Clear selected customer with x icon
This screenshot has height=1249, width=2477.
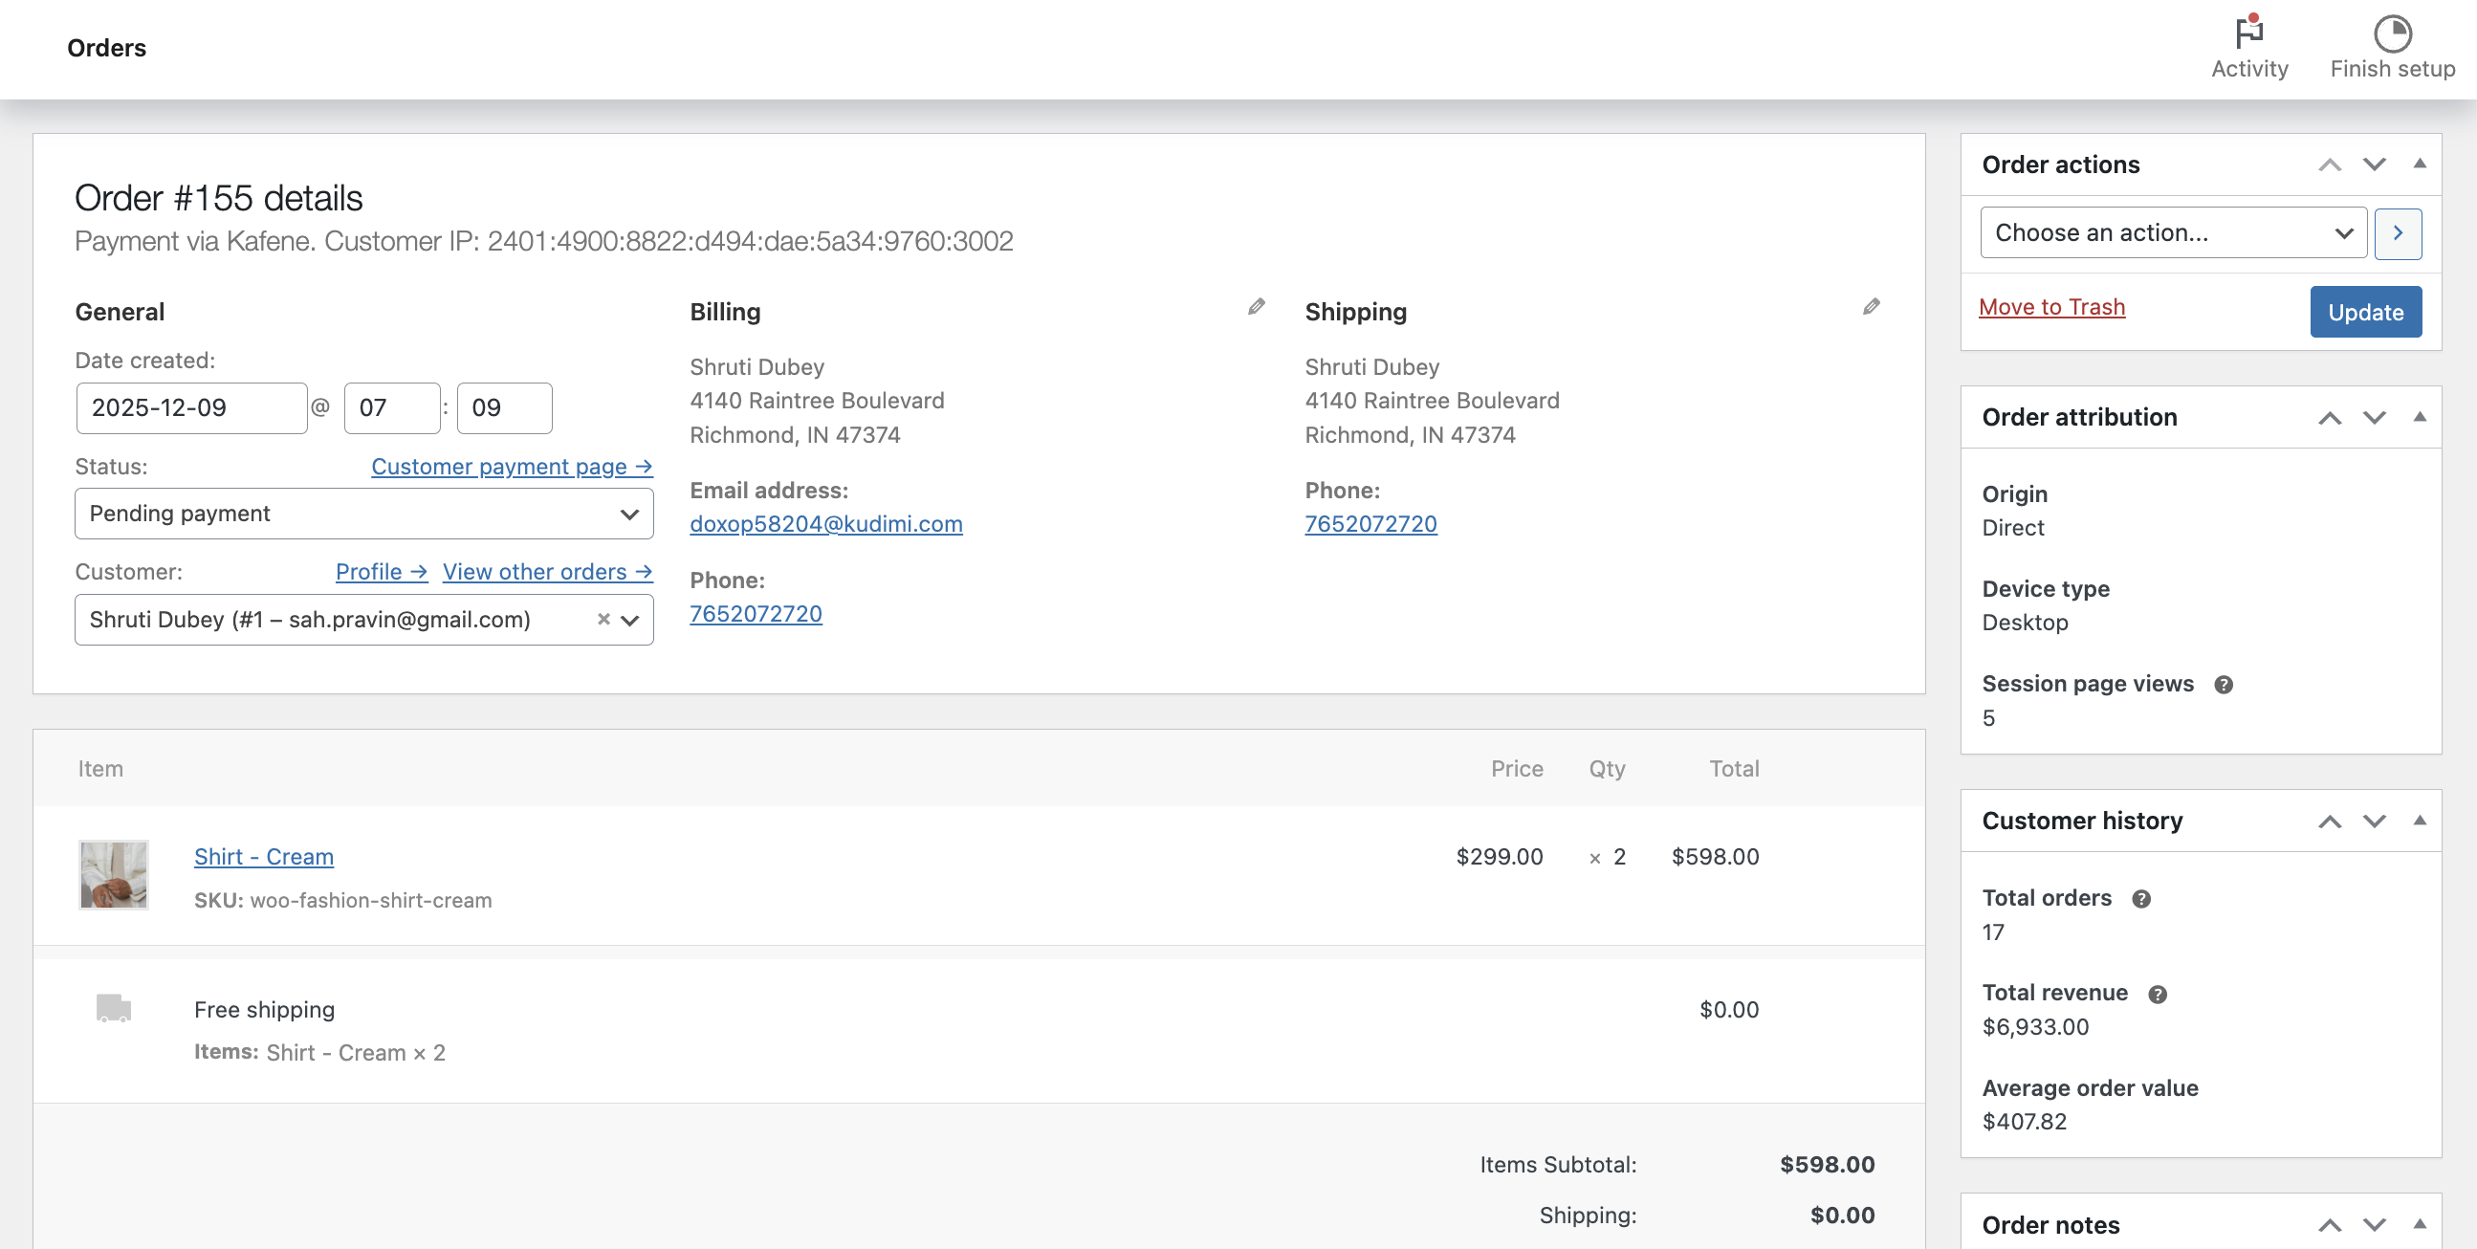[603, 619]
